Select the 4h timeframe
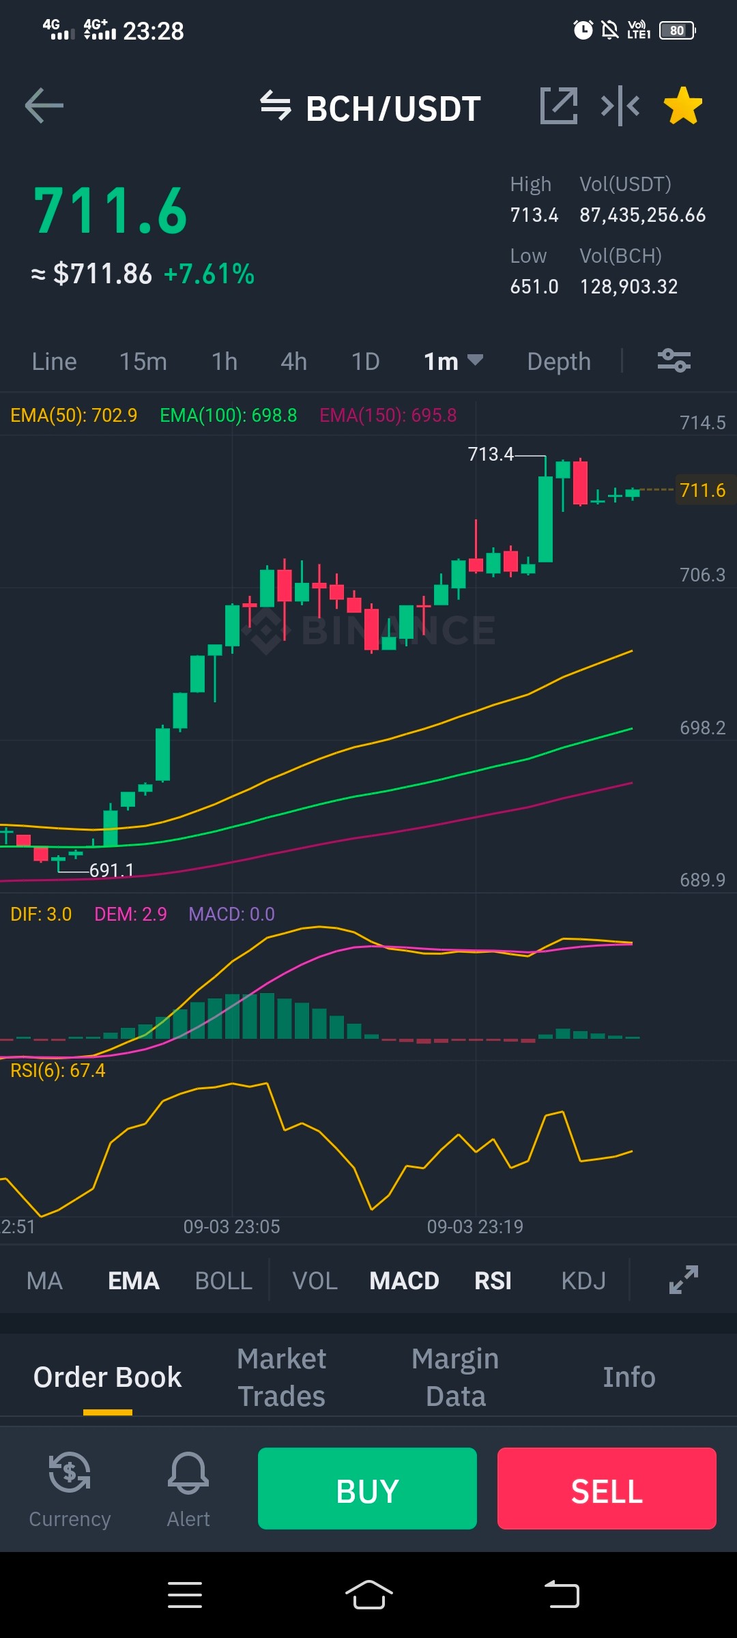Image resolution: width=737 pixels, height=1638 pixels. [294, 361]
